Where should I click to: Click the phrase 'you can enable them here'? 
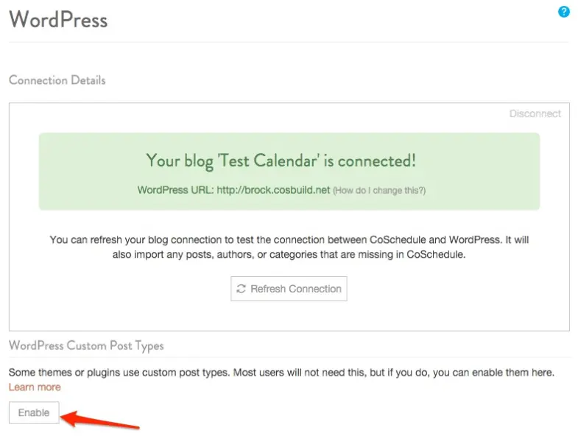493,373
